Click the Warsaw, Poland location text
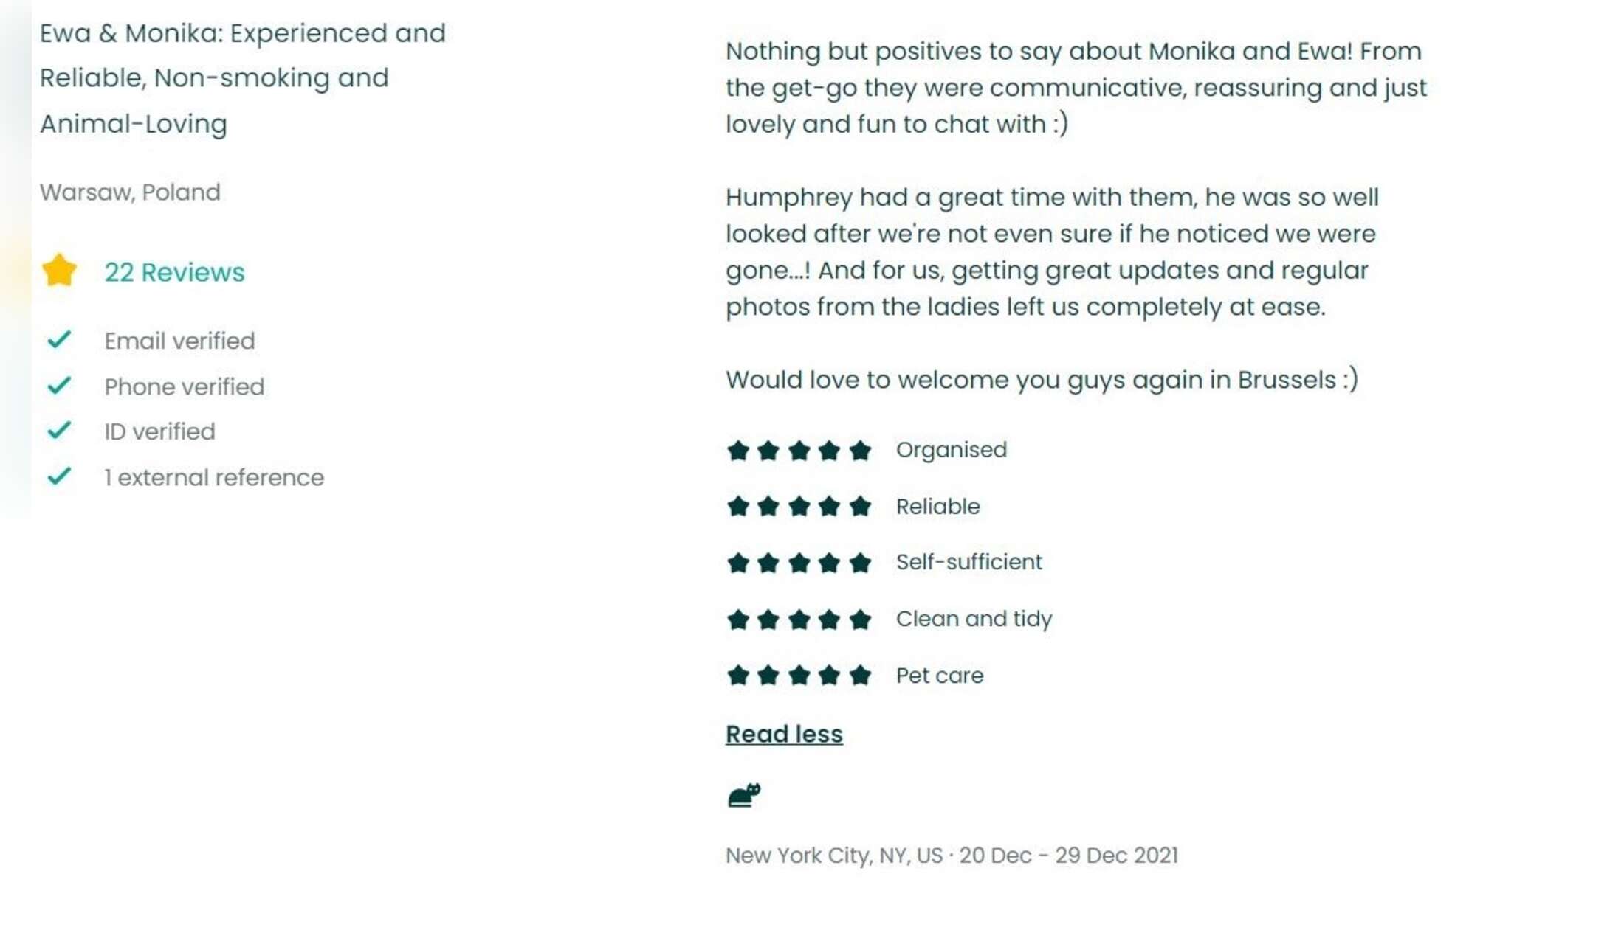Screen dimensions: 1624x944 [130, 192]
